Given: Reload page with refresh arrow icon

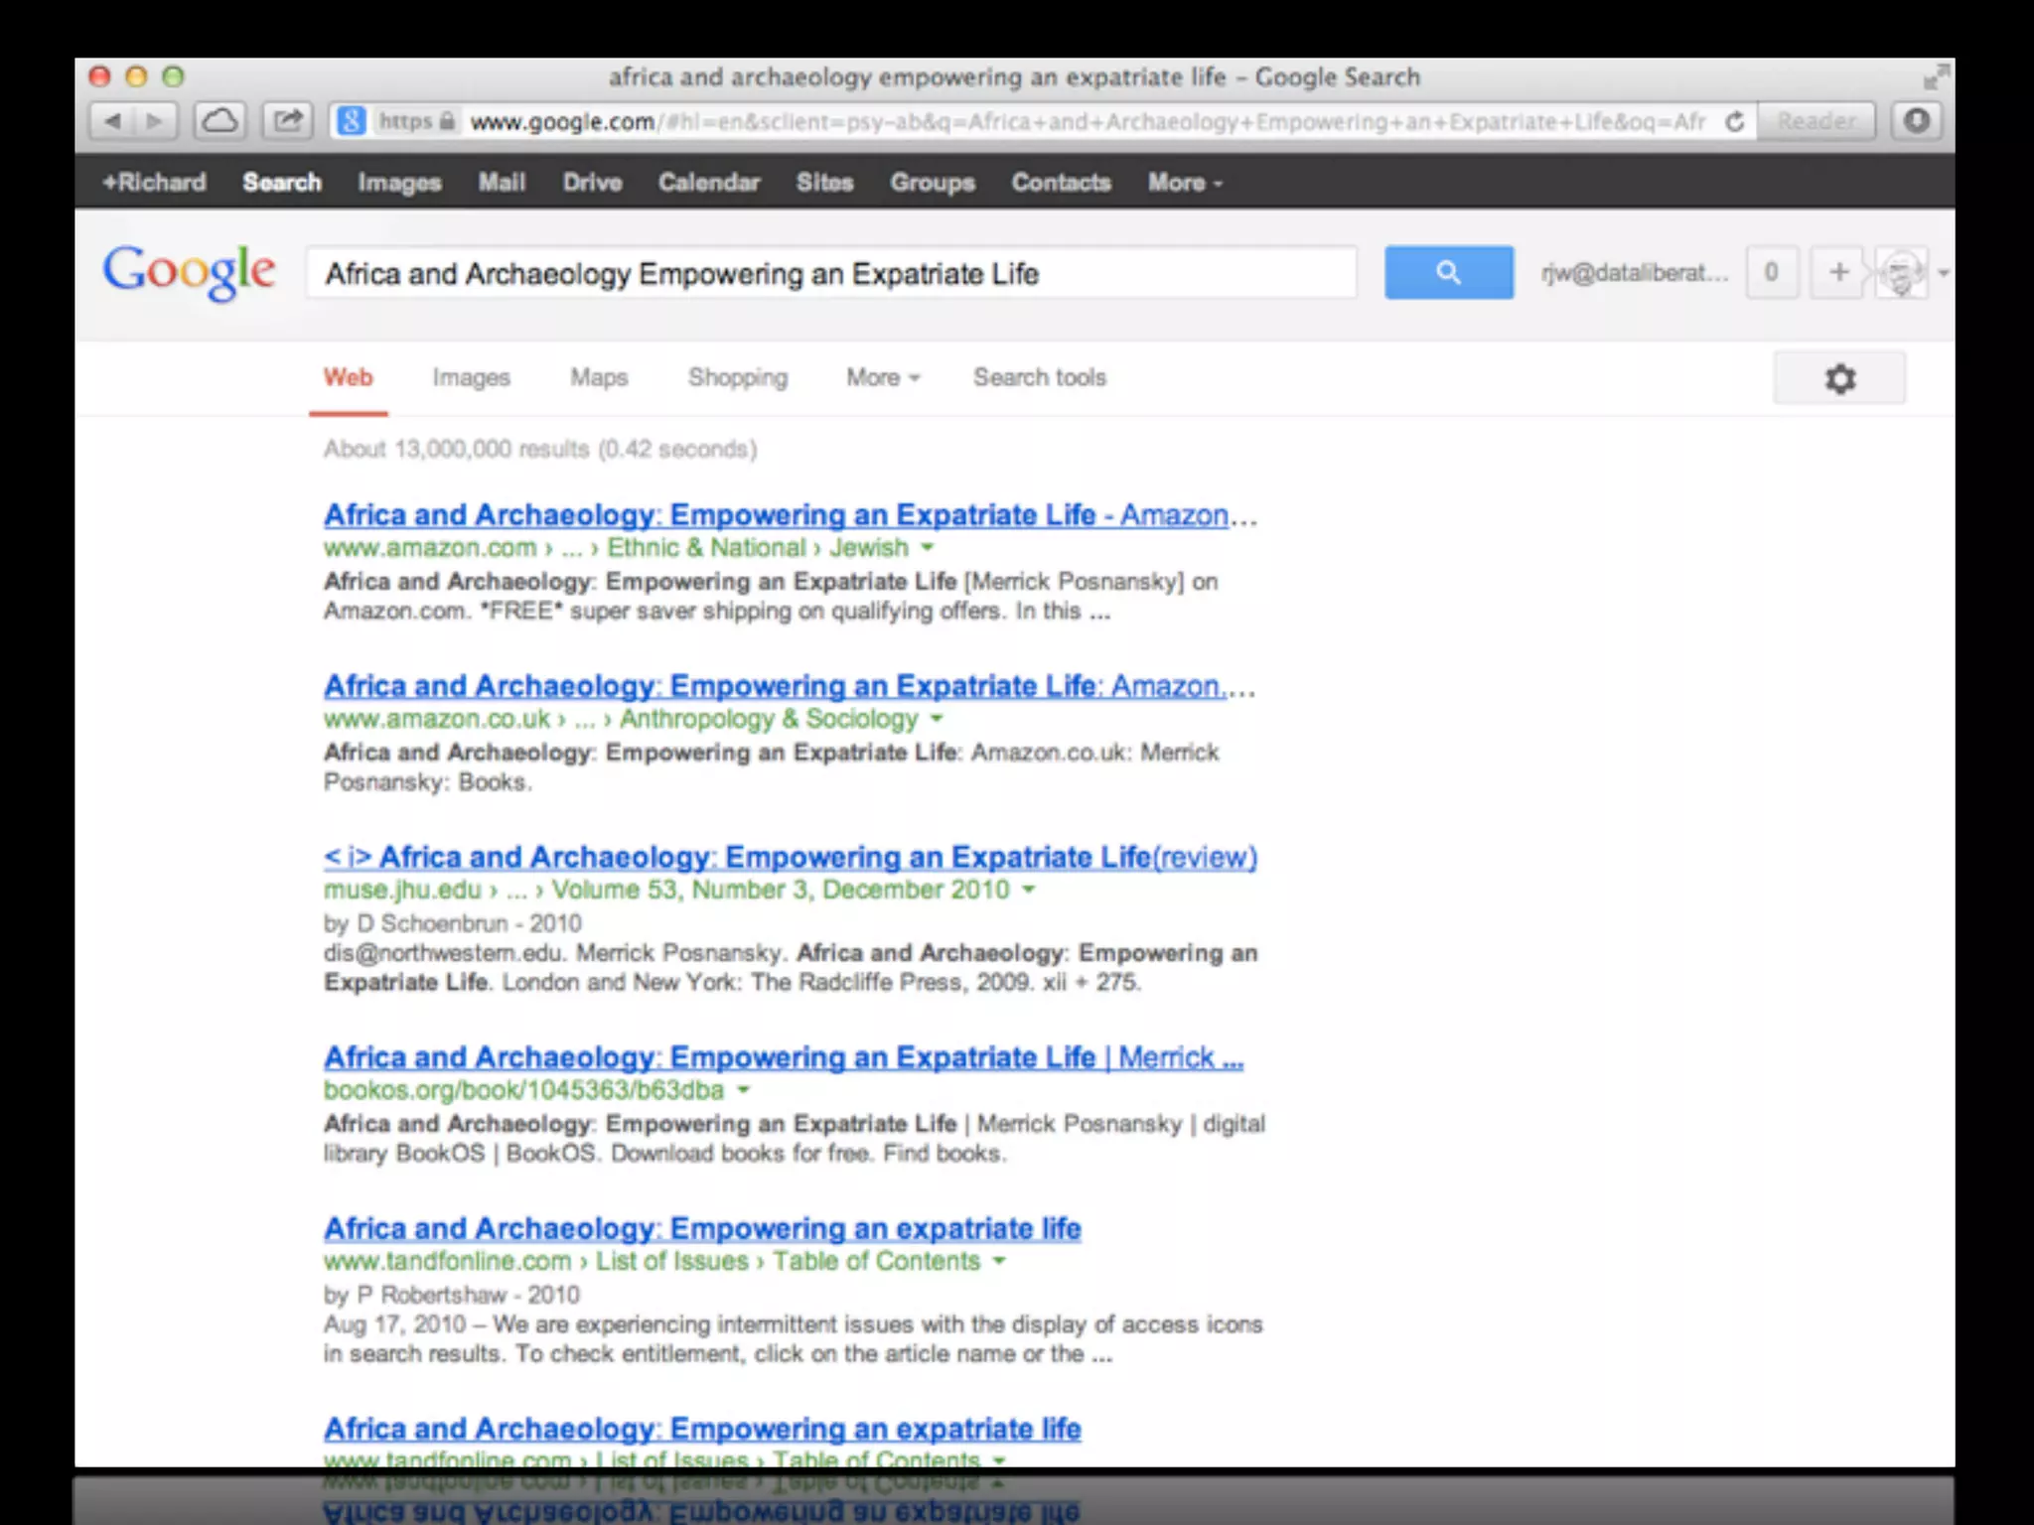Looking at the screenshot, I should click(1734, 121).
